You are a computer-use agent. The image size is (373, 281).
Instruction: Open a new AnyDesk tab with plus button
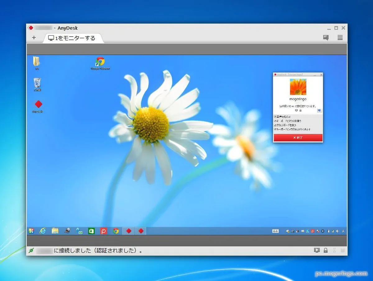34,38
